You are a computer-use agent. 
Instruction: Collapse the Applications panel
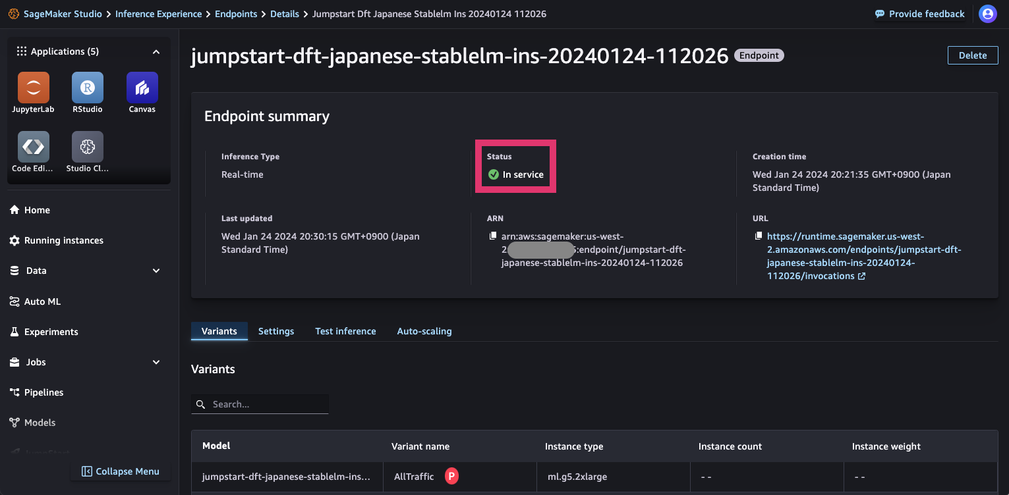click(x=156, y=51)
